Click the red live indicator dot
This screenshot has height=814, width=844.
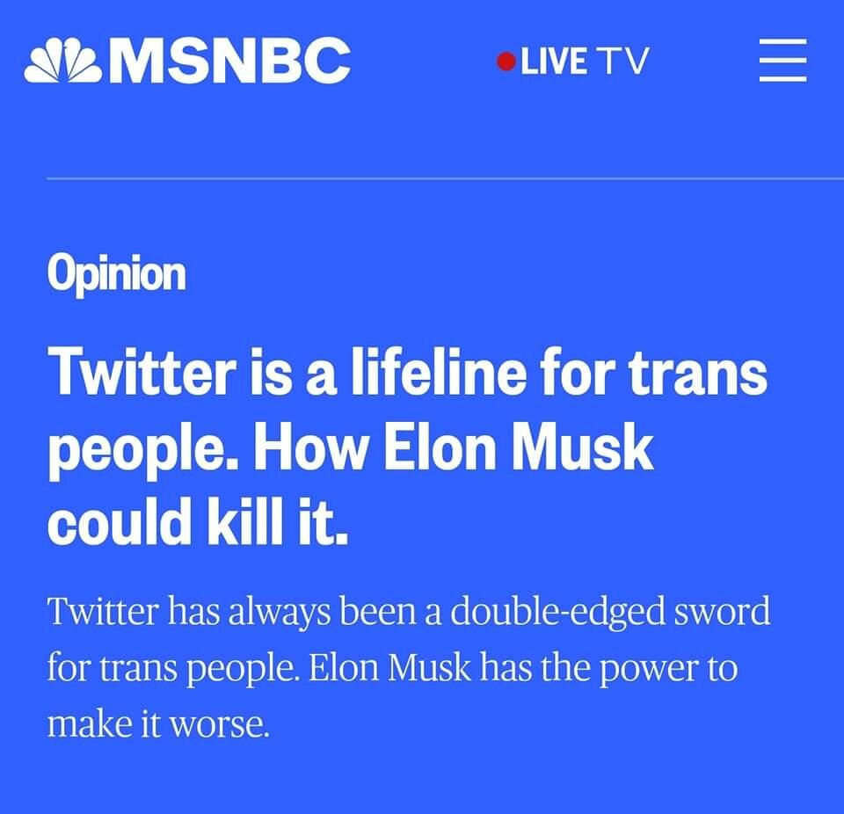pyautogui.click(x=506, y=62)
